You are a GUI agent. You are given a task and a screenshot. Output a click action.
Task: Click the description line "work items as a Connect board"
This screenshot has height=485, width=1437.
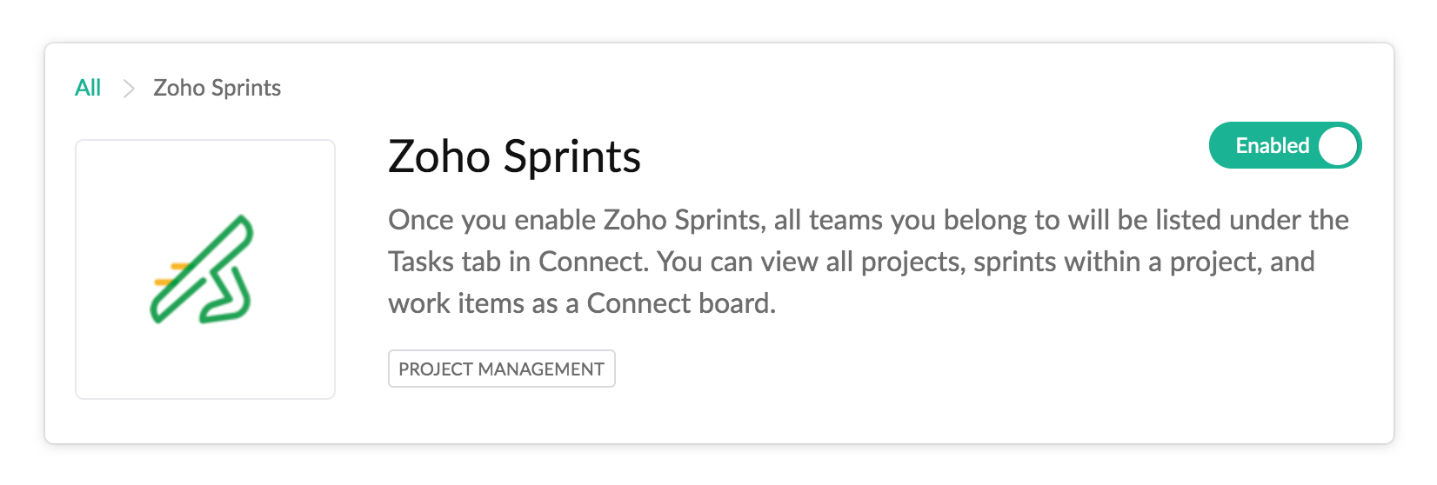581,303
